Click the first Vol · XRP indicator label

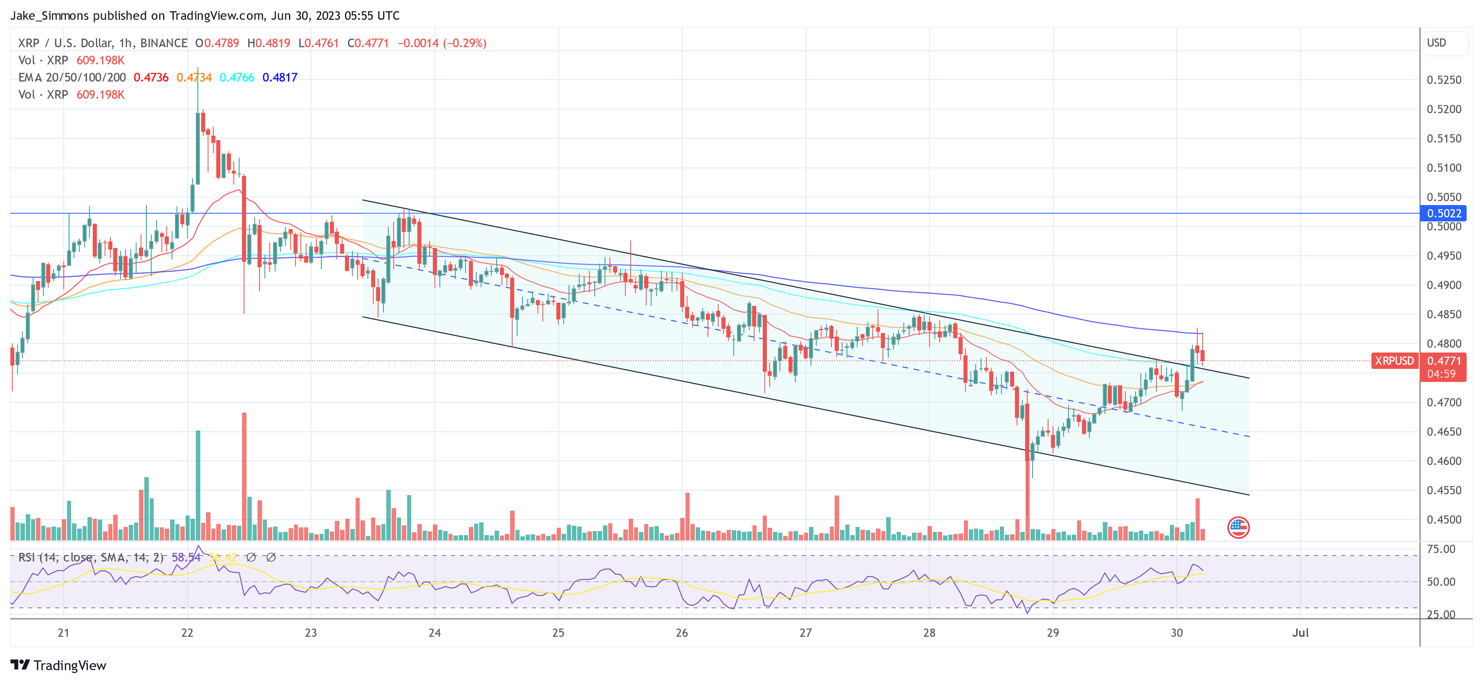pos(43,60)
